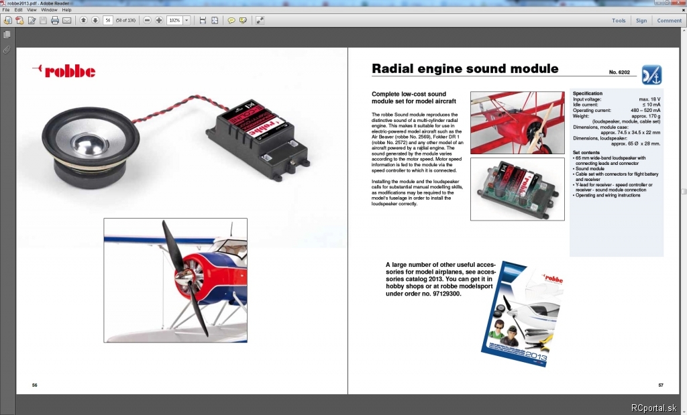This screenshot has width=687, height=415.
Task: Open the Sign pane
Action: [x=641, y=21]
